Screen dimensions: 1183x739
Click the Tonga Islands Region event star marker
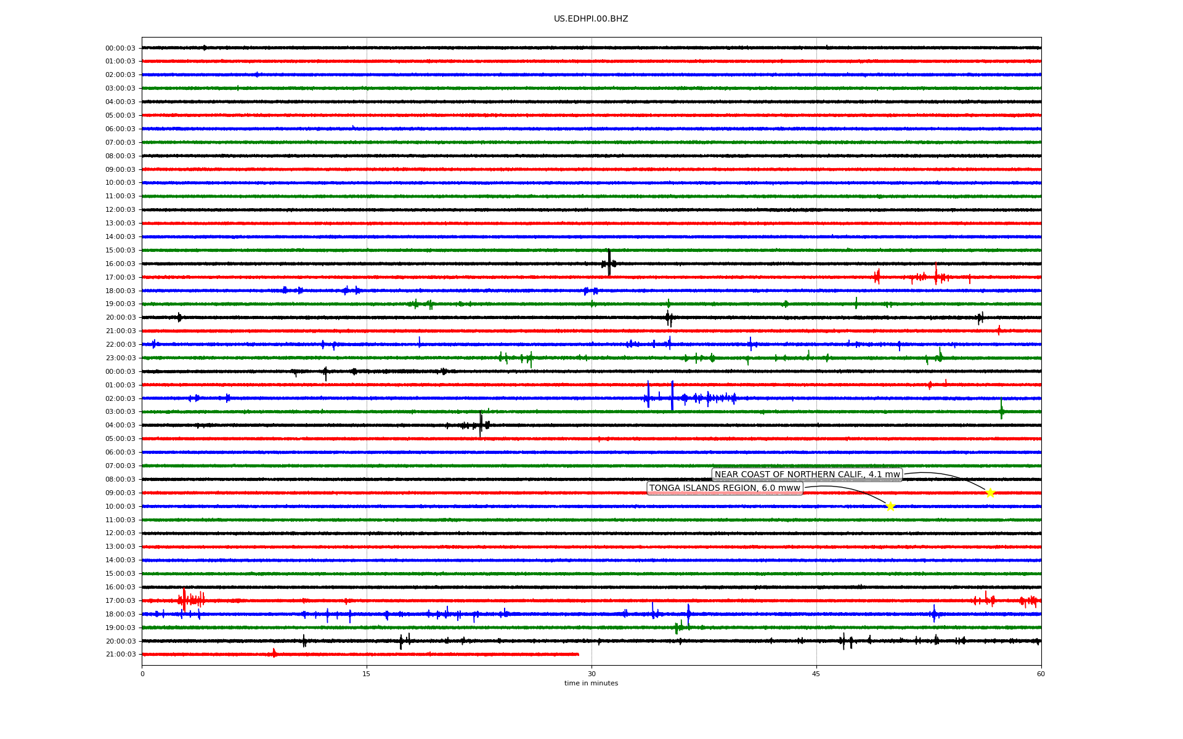[x=890, y=506]
